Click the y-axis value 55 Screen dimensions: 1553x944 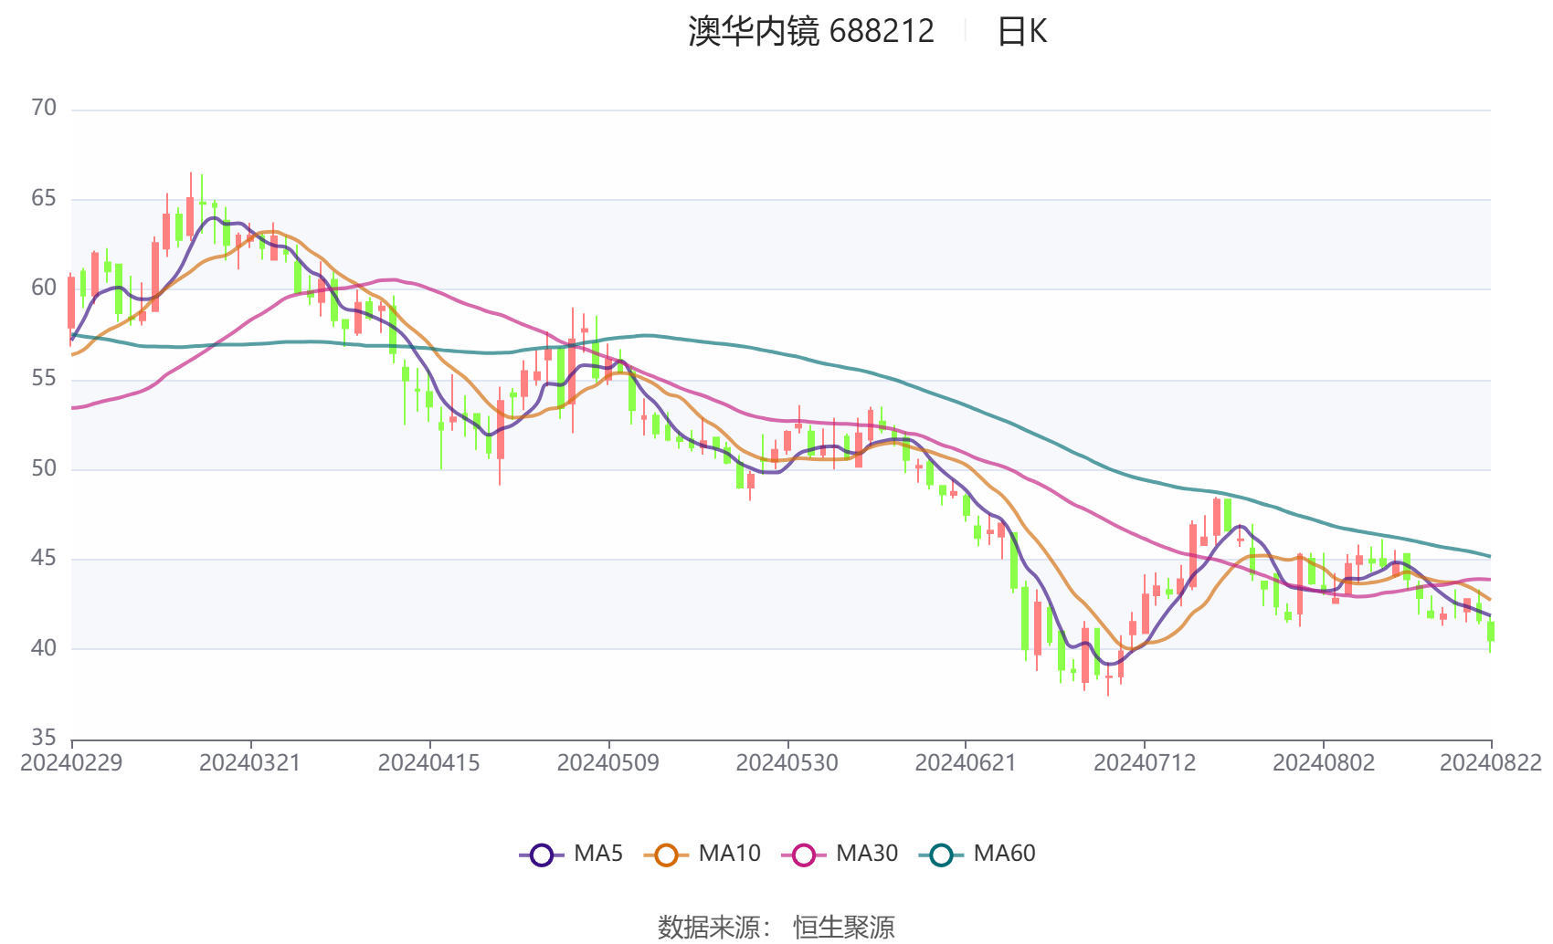point(44,378)
